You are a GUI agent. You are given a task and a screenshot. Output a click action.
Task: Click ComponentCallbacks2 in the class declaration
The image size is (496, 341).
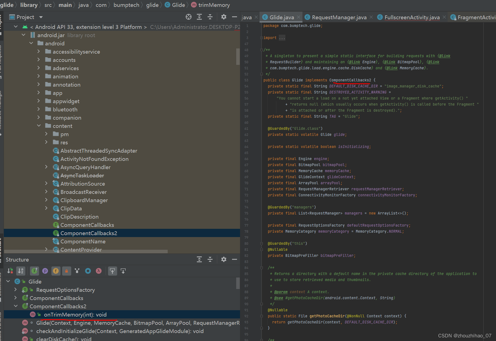point(350,80)
